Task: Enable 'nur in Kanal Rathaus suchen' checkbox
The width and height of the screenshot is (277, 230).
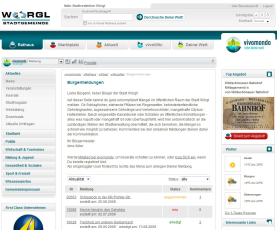Action: tap(85, 23)
